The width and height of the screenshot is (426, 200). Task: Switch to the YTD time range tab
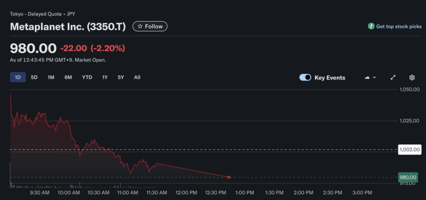click(87, 77)
